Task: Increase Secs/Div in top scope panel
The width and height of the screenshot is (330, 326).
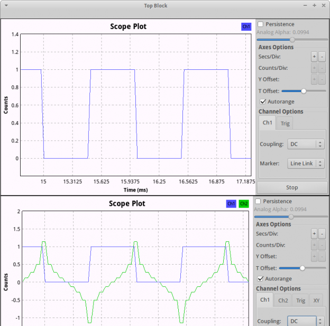Action: pyautogui.click(x=314, y=57)
